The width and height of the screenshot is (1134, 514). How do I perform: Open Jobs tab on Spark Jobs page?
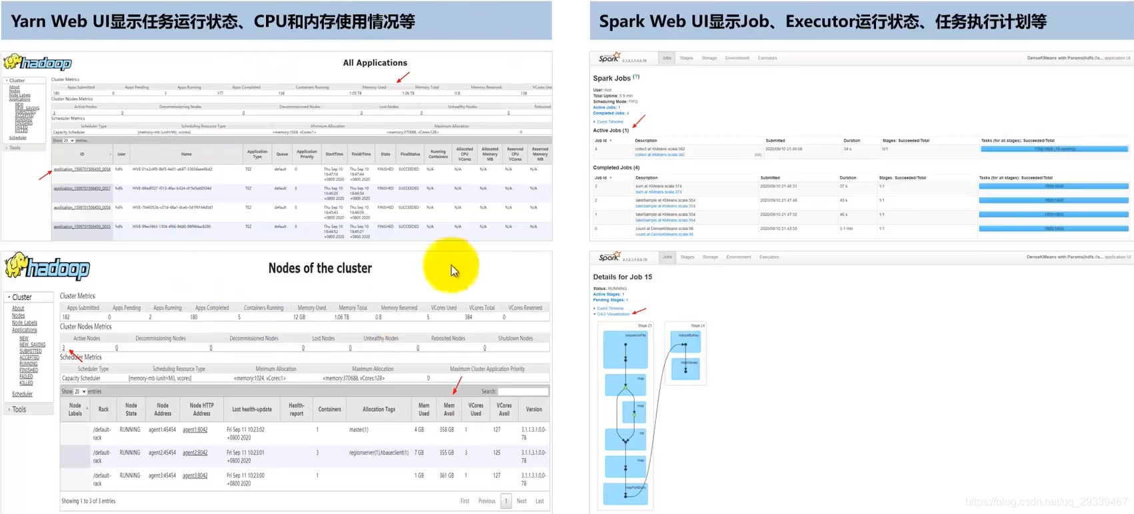point(667,58)
